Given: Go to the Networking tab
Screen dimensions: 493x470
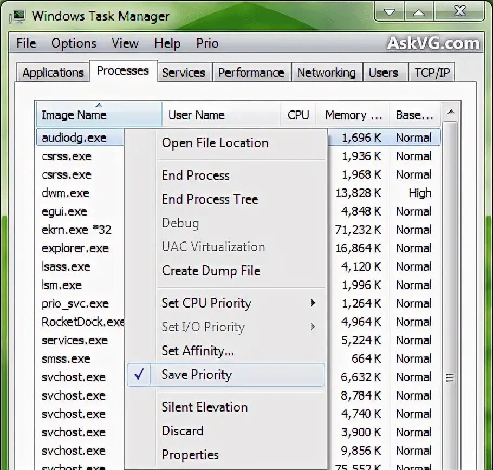Looking at the screenshot, I should tap(326, 73).
